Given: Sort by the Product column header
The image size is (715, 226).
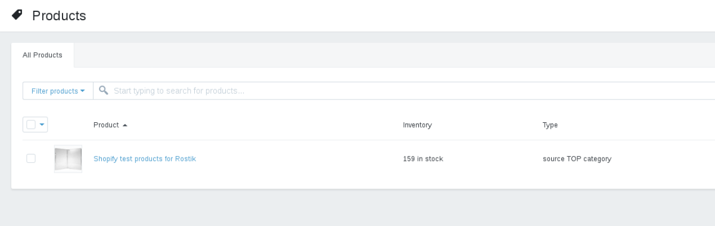Looking at the screenshot, I should 106,125.
